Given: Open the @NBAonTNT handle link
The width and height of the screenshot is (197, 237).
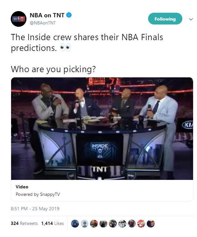Looking at the screenshot, I should click(43, 23).
